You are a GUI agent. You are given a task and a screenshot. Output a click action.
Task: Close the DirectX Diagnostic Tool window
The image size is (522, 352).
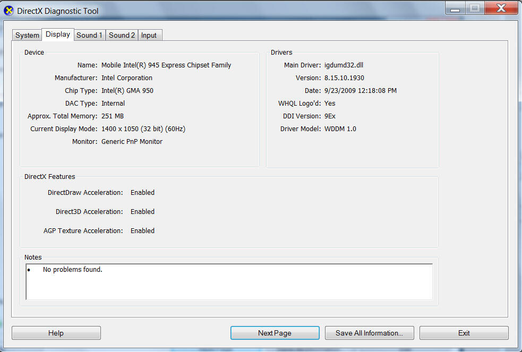click(x=501, y=8)
